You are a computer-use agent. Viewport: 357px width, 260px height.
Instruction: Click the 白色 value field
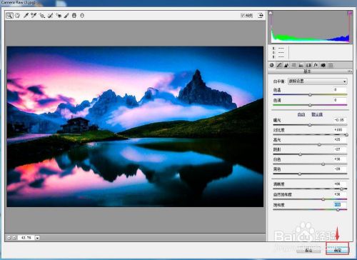[x=340, y=159]
